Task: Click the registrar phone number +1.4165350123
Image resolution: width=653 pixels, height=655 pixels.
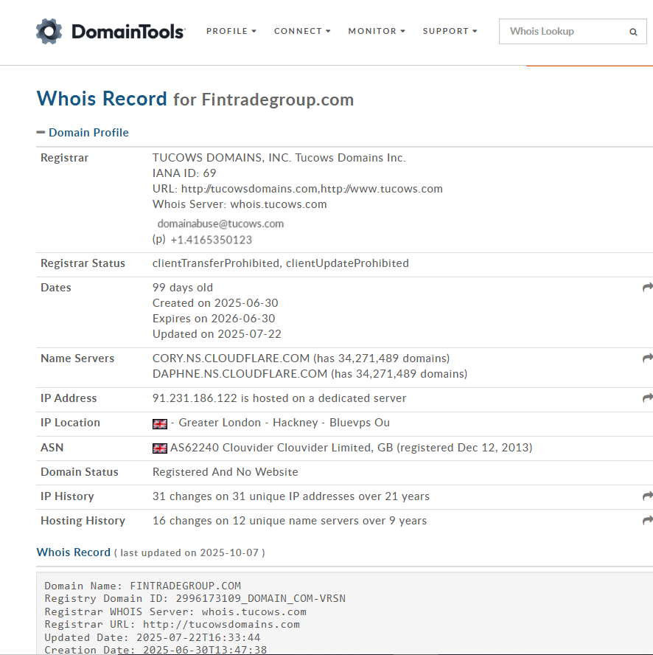Action: click(x=211, y=240)
